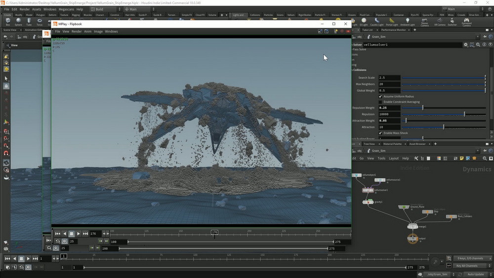Open the network path Grain_Sim dropdown arrow
The image size is (494, 278).
[478, 151]
